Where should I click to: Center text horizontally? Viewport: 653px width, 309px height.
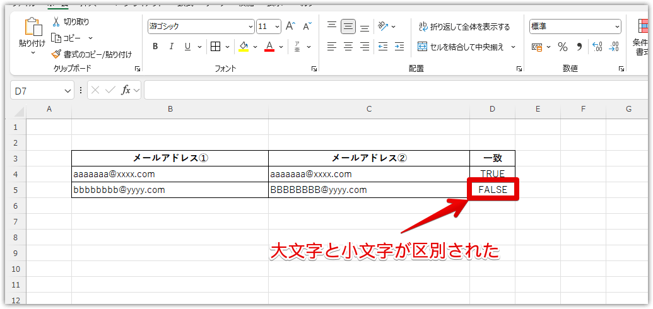pos(348,47)
